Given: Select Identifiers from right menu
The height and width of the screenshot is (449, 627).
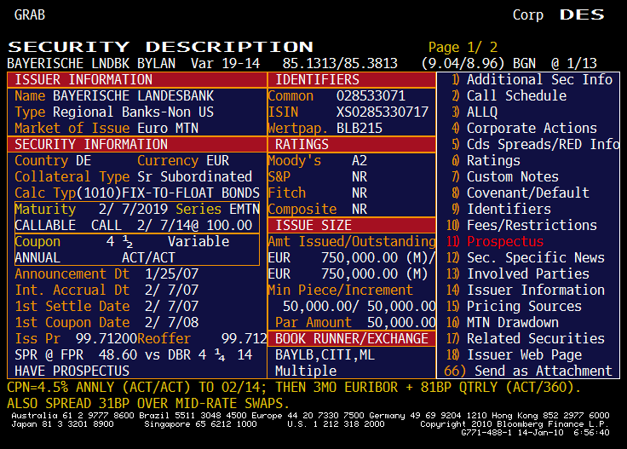Looking at the screenshot, I should (x=509, y=209).
